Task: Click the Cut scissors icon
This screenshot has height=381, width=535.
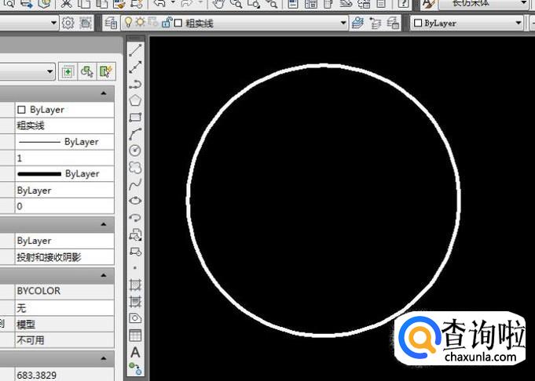Action: pos(66,4)
